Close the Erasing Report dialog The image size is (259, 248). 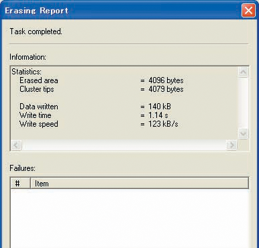coord(248,10)
